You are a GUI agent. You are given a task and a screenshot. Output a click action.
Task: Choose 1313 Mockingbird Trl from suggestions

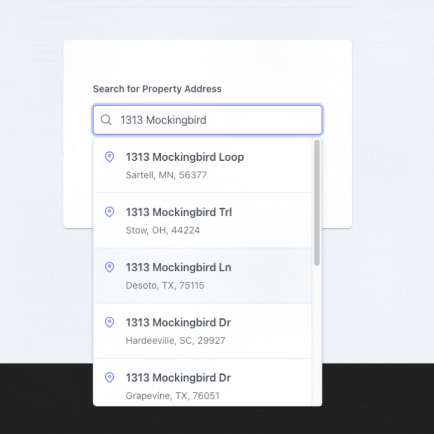178,212
